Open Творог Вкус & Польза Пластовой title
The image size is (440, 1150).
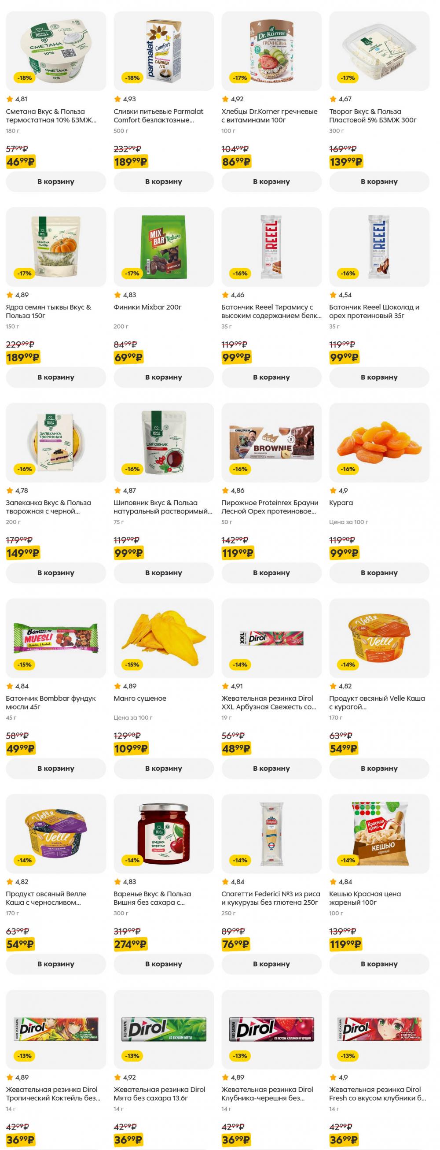coord(373,116)
